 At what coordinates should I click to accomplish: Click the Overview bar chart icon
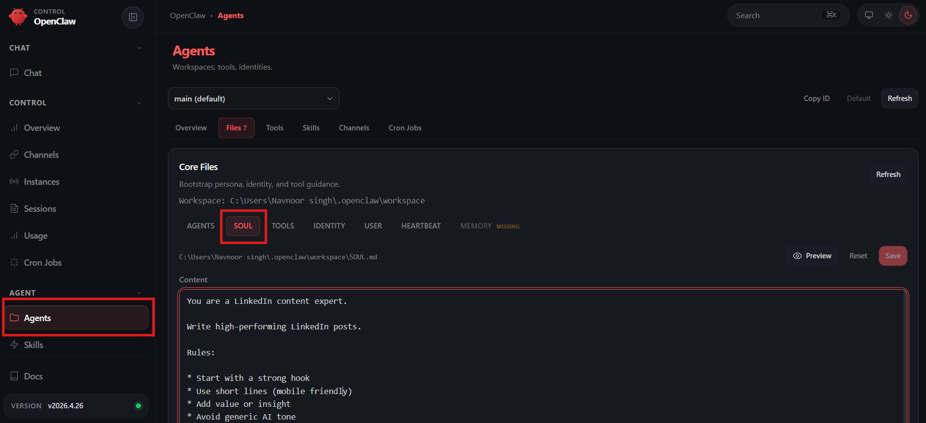click(x=14, y=128)
